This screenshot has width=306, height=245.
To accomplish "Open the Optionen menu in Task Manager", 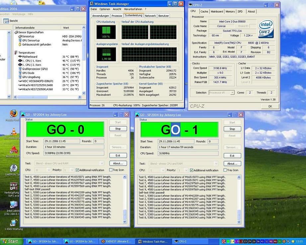I will (x=105, y=9).
